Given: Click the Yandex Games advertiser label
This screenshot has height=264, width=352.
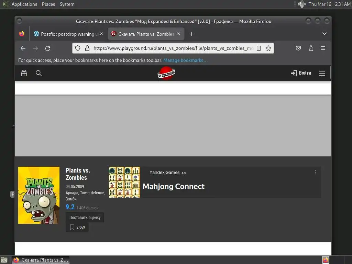Looking at the screenshot, I should [x=164, y=173].
